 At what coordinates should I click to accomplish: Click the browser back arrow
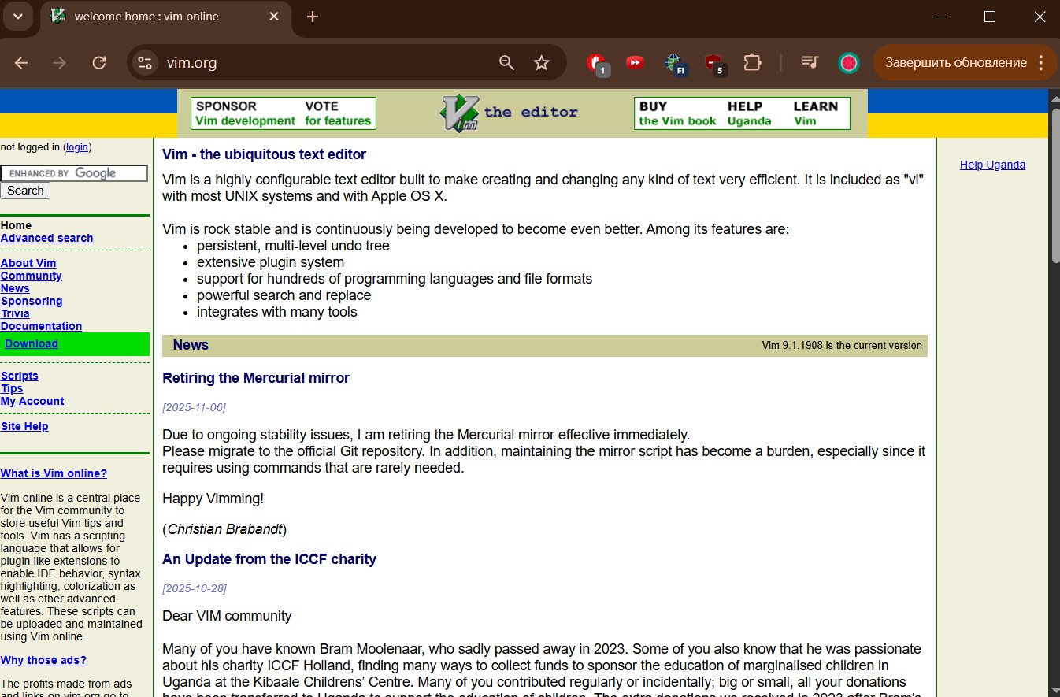tap(21, 63)
